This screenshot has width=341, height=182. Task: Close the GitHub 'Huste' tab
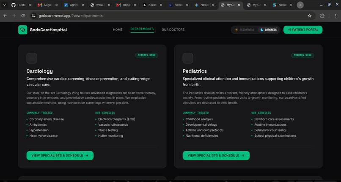(x=30, y=5)
